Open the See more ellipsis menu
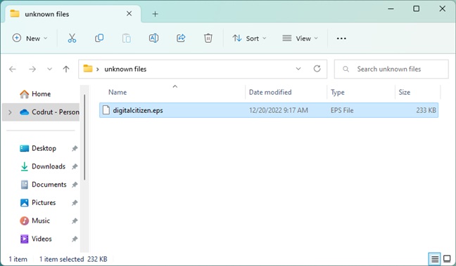Screen dimensions: 456x266 point(341,39)
